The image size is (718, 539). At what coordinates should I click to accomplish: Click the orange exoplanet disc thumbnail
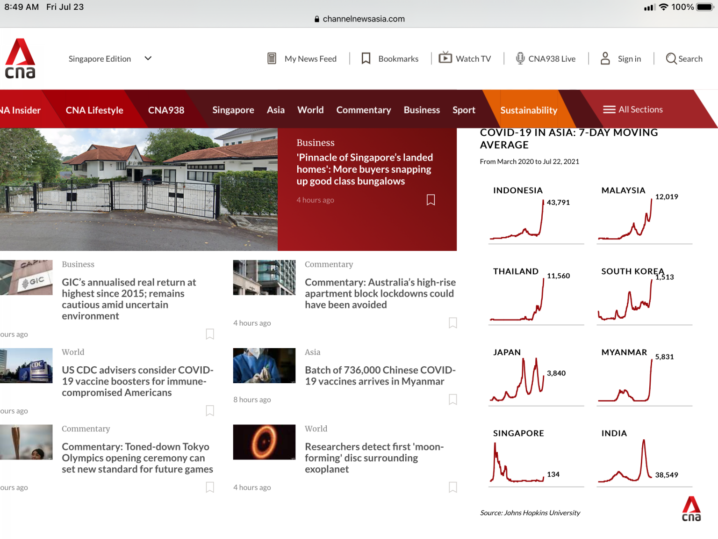[264, 442]
